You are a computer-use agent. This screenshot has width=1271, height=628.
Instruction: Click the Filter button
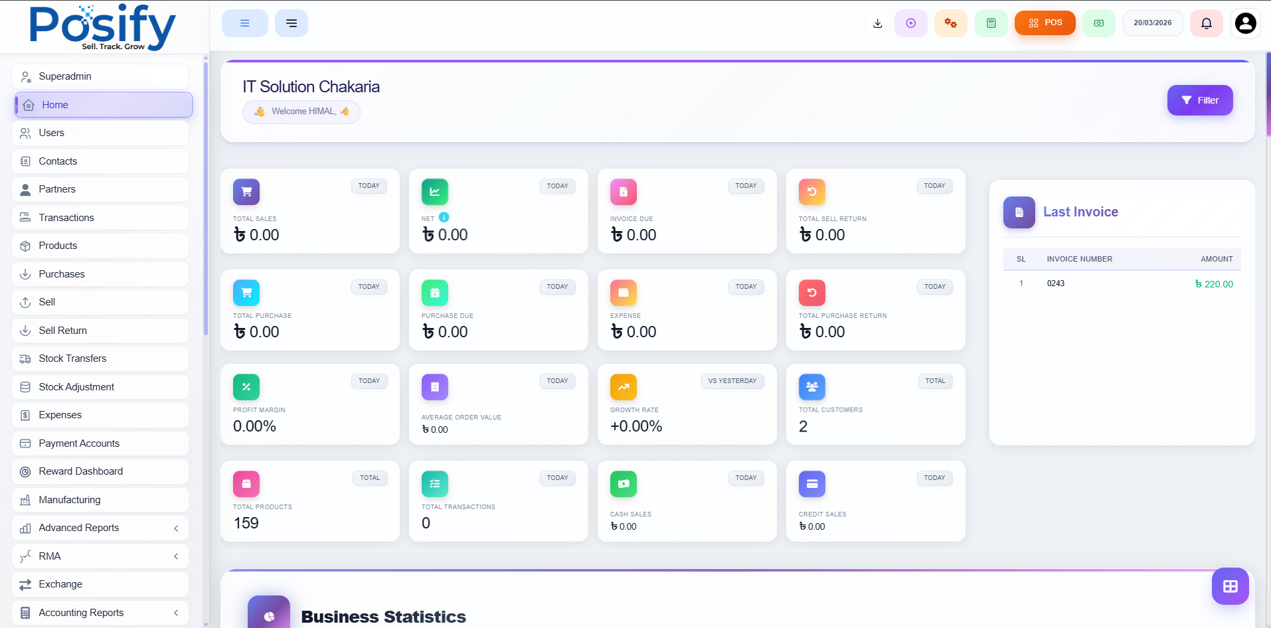point(1199,100)
